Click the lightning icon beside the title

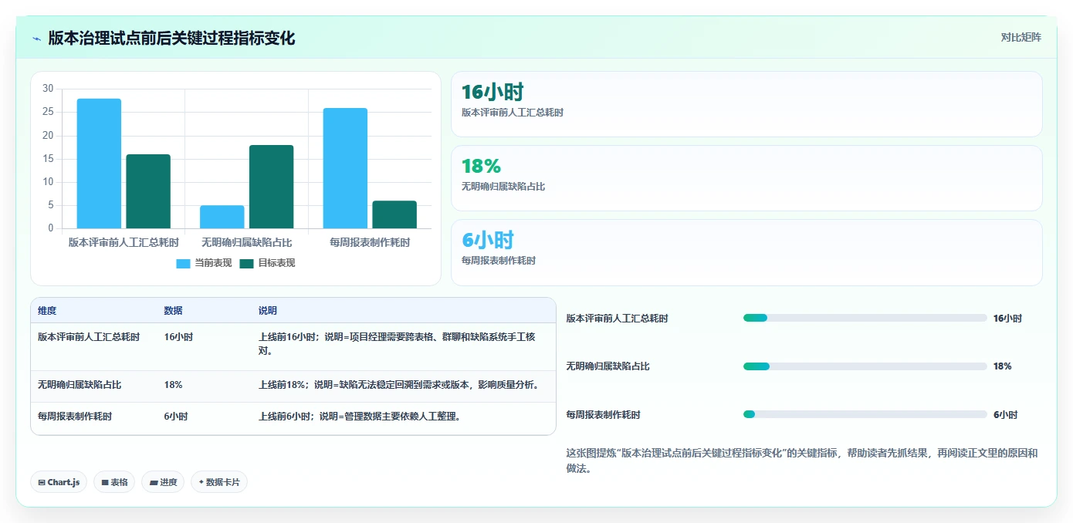click(x=37, y=38)
